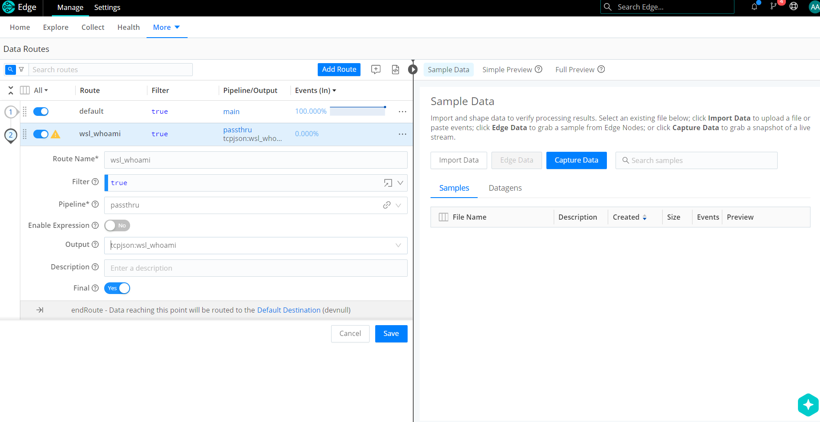Follow the Default Destination link
This screenshot has height=422, width=820.
coord(289,310)
